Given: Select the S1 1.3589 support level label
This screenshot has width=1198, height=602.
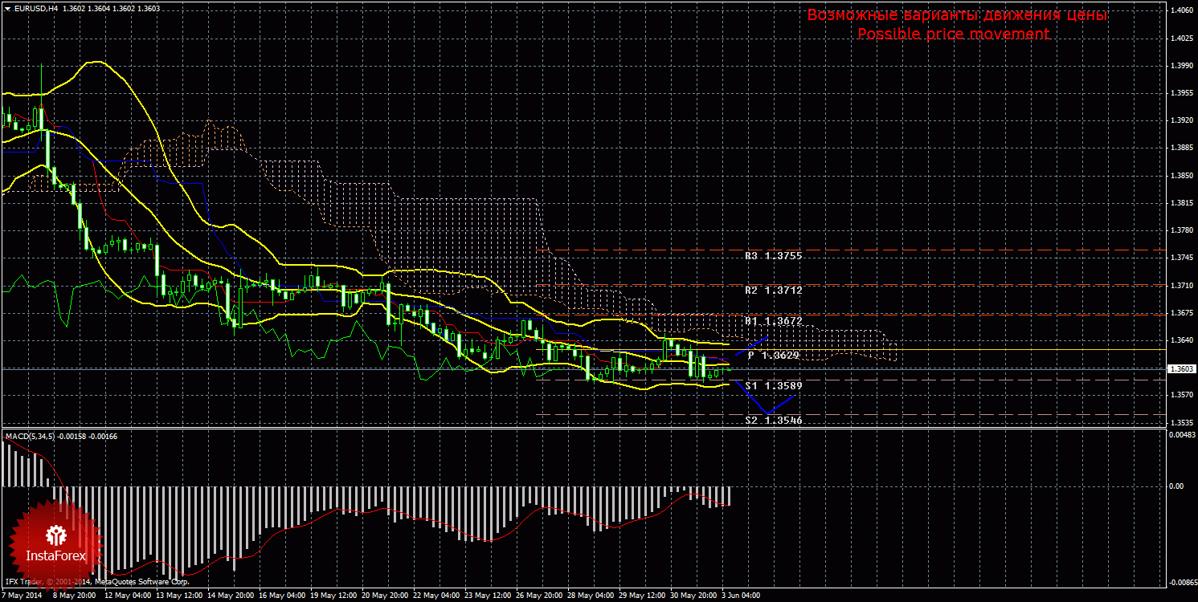Looking at the screenshot, I should click(x=773, y=386).
